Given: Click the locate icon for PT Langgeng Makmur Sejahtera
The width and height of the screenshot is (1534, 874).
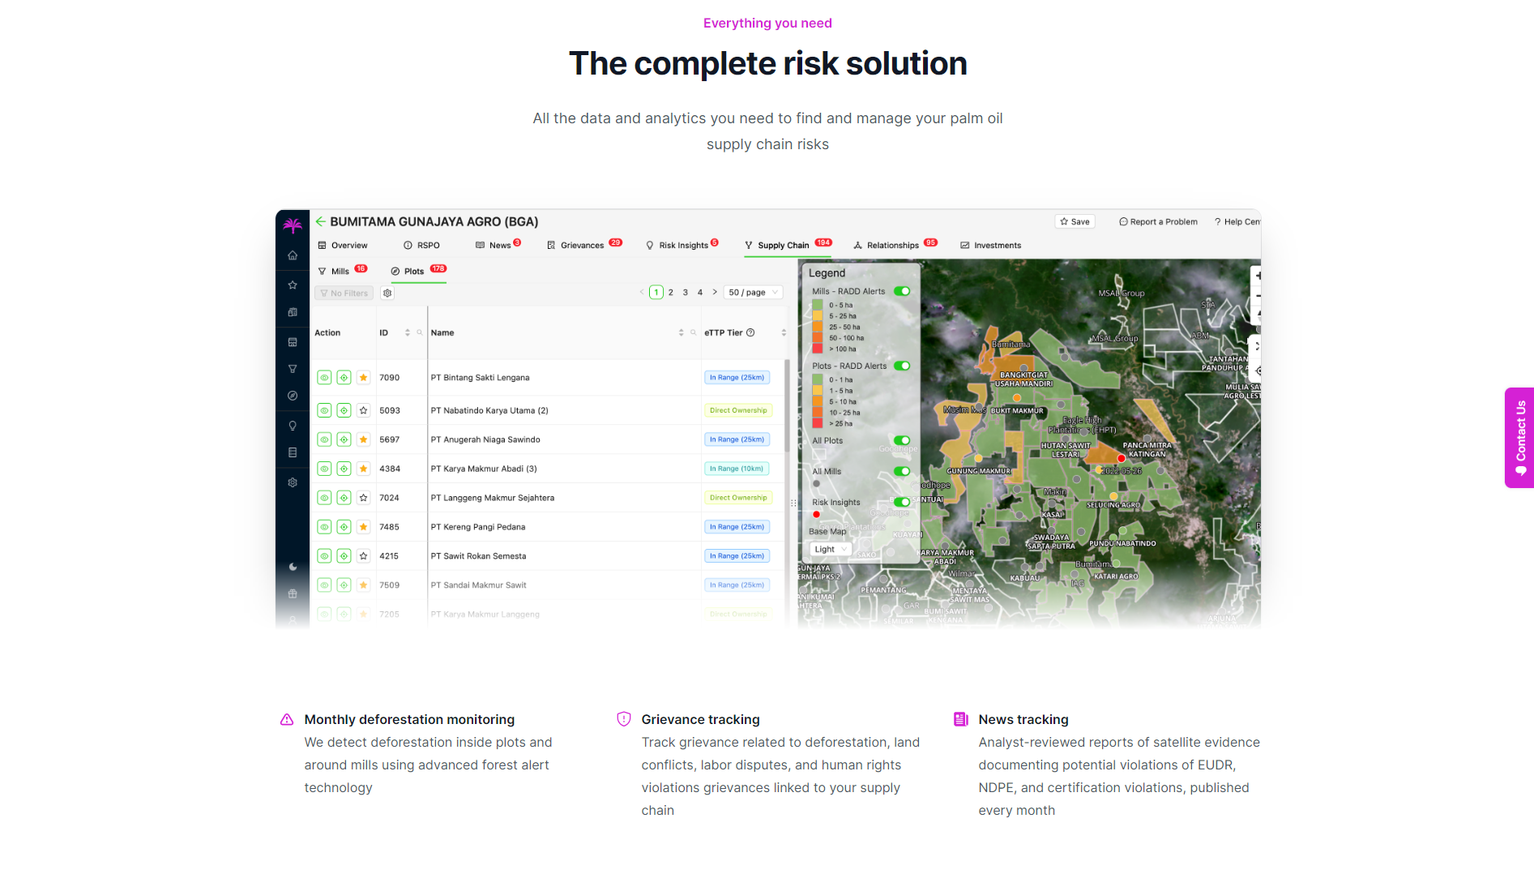Looking at the screenshot, I should [344, 498].
